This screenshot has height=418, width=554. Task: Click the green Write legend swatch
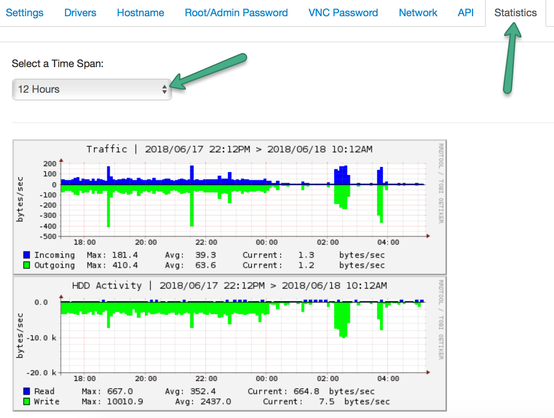click(x=27, y=402)
